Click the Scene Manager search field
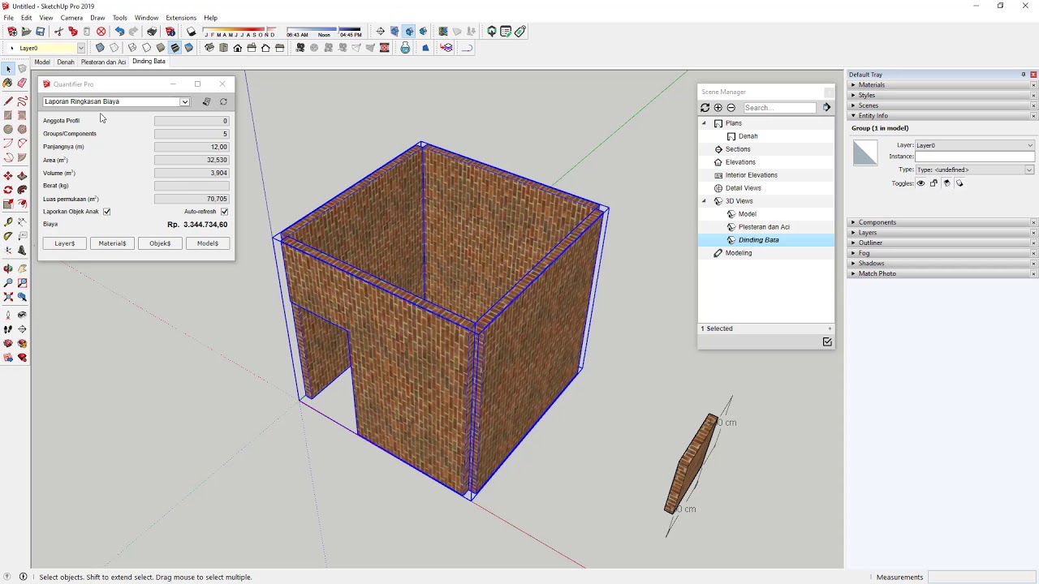 (780, 108)
